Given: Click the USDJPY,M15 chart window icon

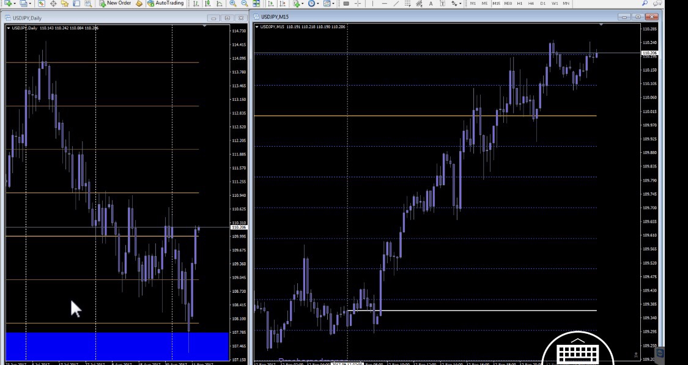Looking at the screenshot, I should point(256,17).
